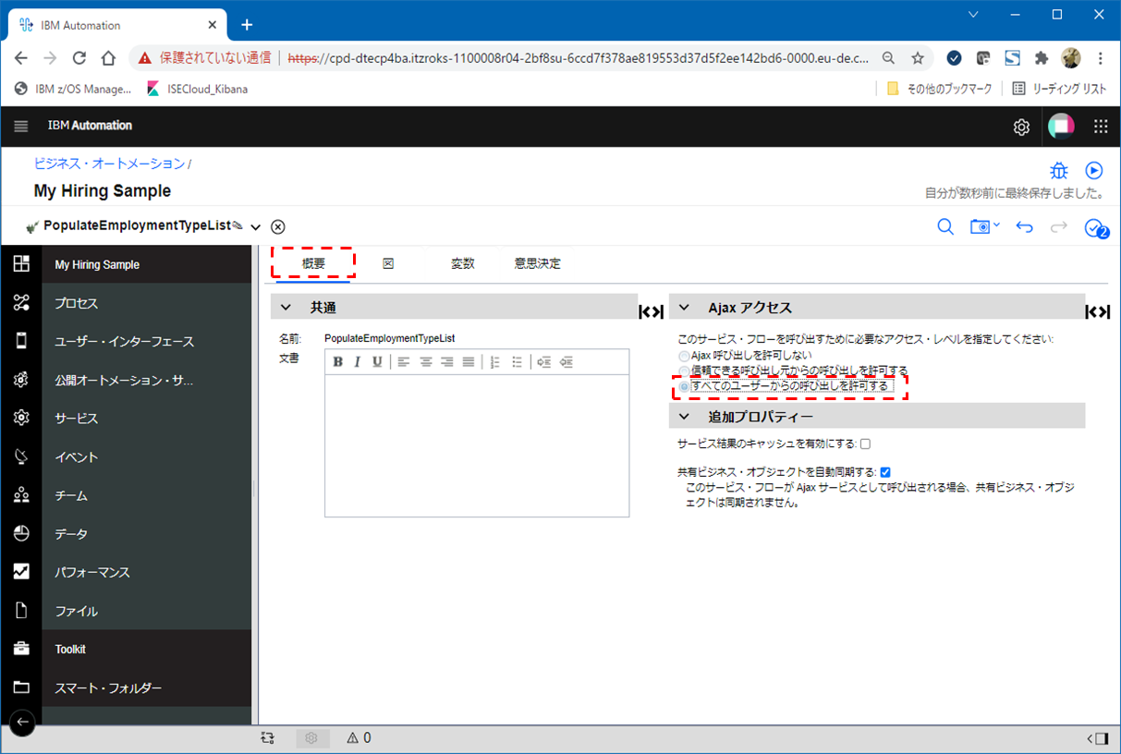Switch to the 概要 tab
This screenshot has height=754, width=1121.
313,263
